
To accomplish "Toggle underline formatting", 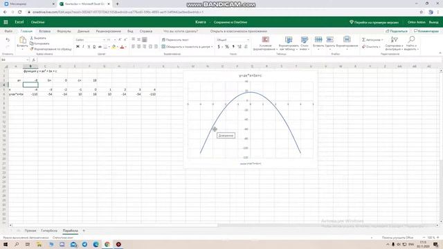I will click(x=89, y=46).
